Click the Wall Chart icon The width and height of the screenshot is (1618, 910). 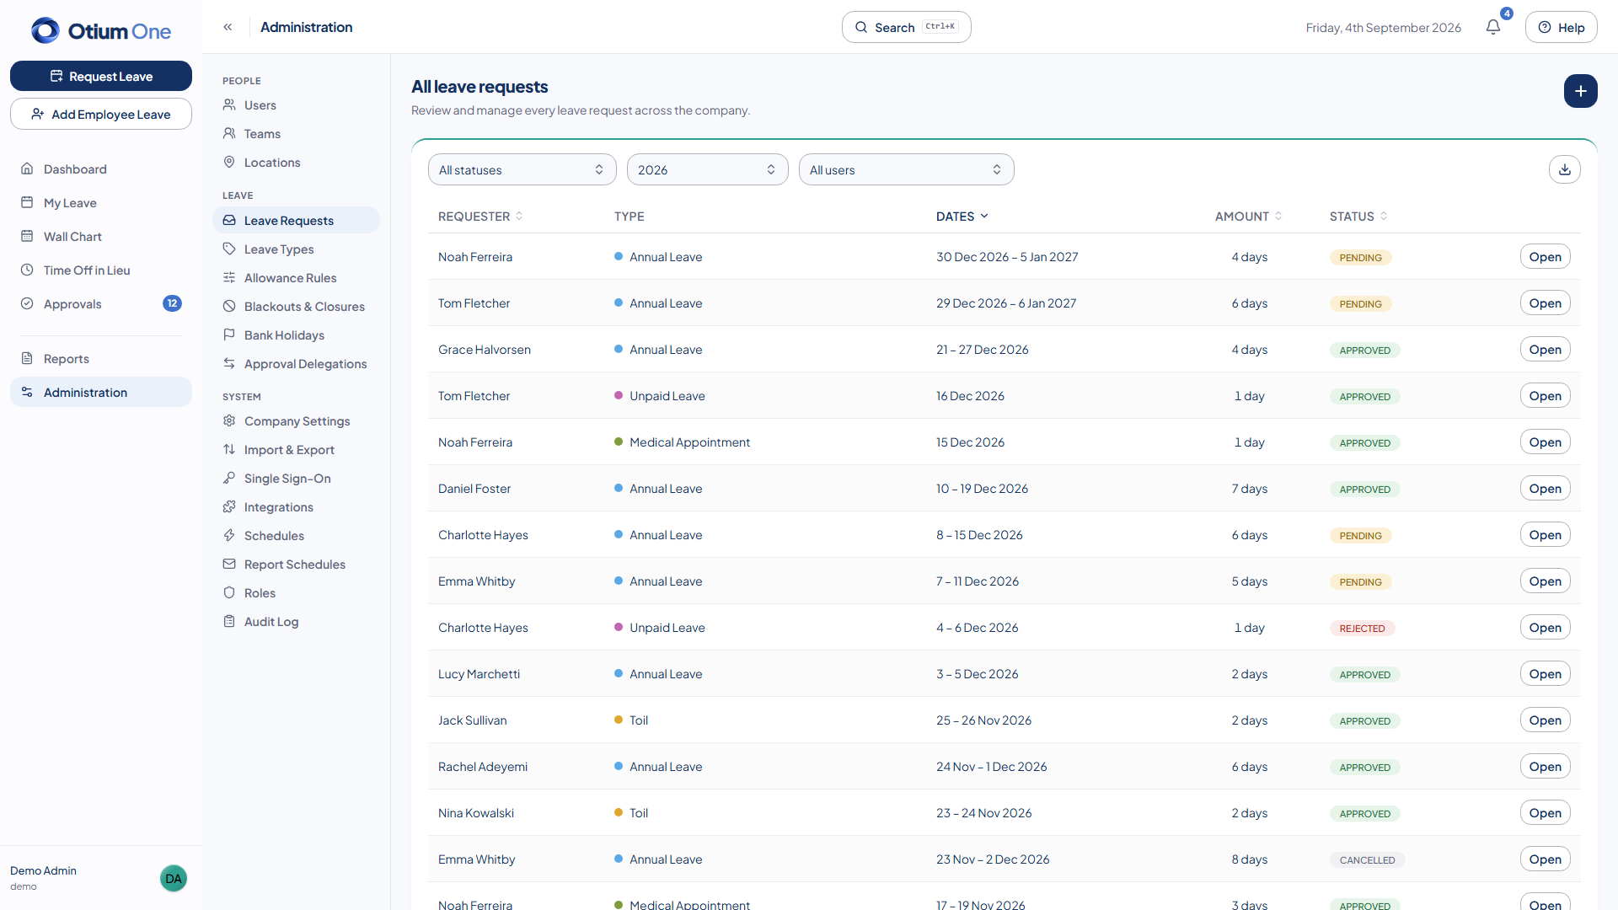point(27,236)
